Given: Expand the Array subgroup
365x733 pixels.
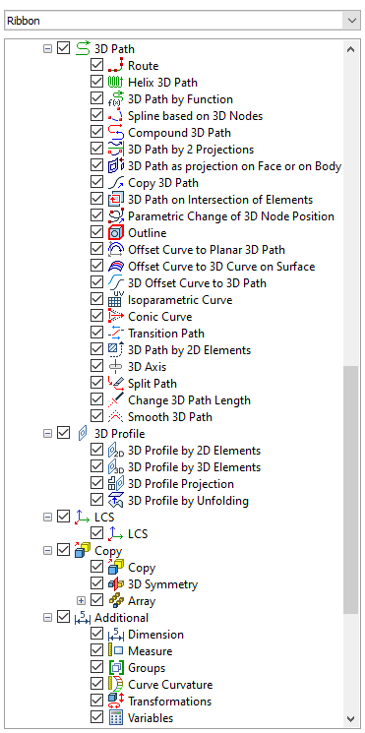Looking at the screenshot, I should point(81,601).
